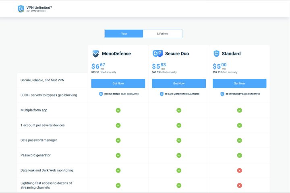This screenshot has width=290, height=193.
Task: Click the MonoDefense plan shield icon
Action: (95, 53)
